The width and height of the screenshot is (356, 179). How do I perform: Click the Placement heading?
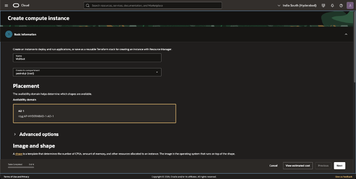(x=26, y=86)
